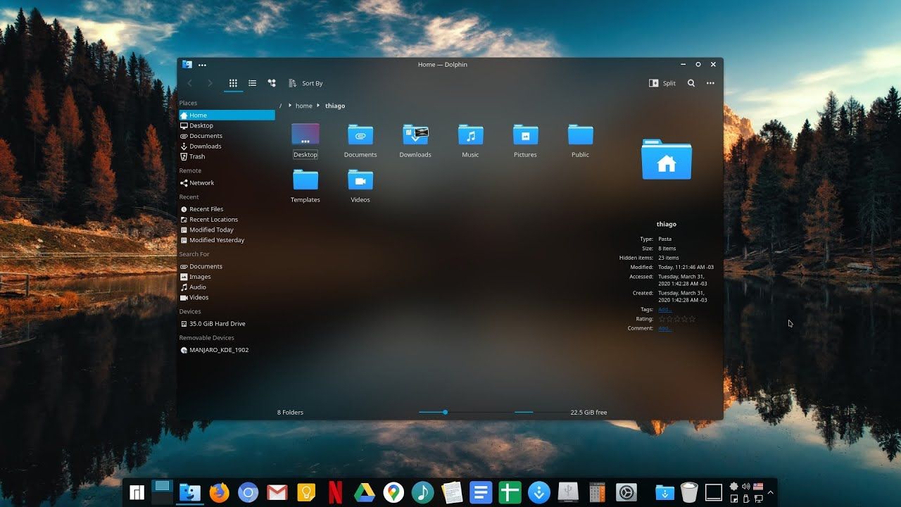Click the zoom slider handle in status bar

tap(445, 412)
